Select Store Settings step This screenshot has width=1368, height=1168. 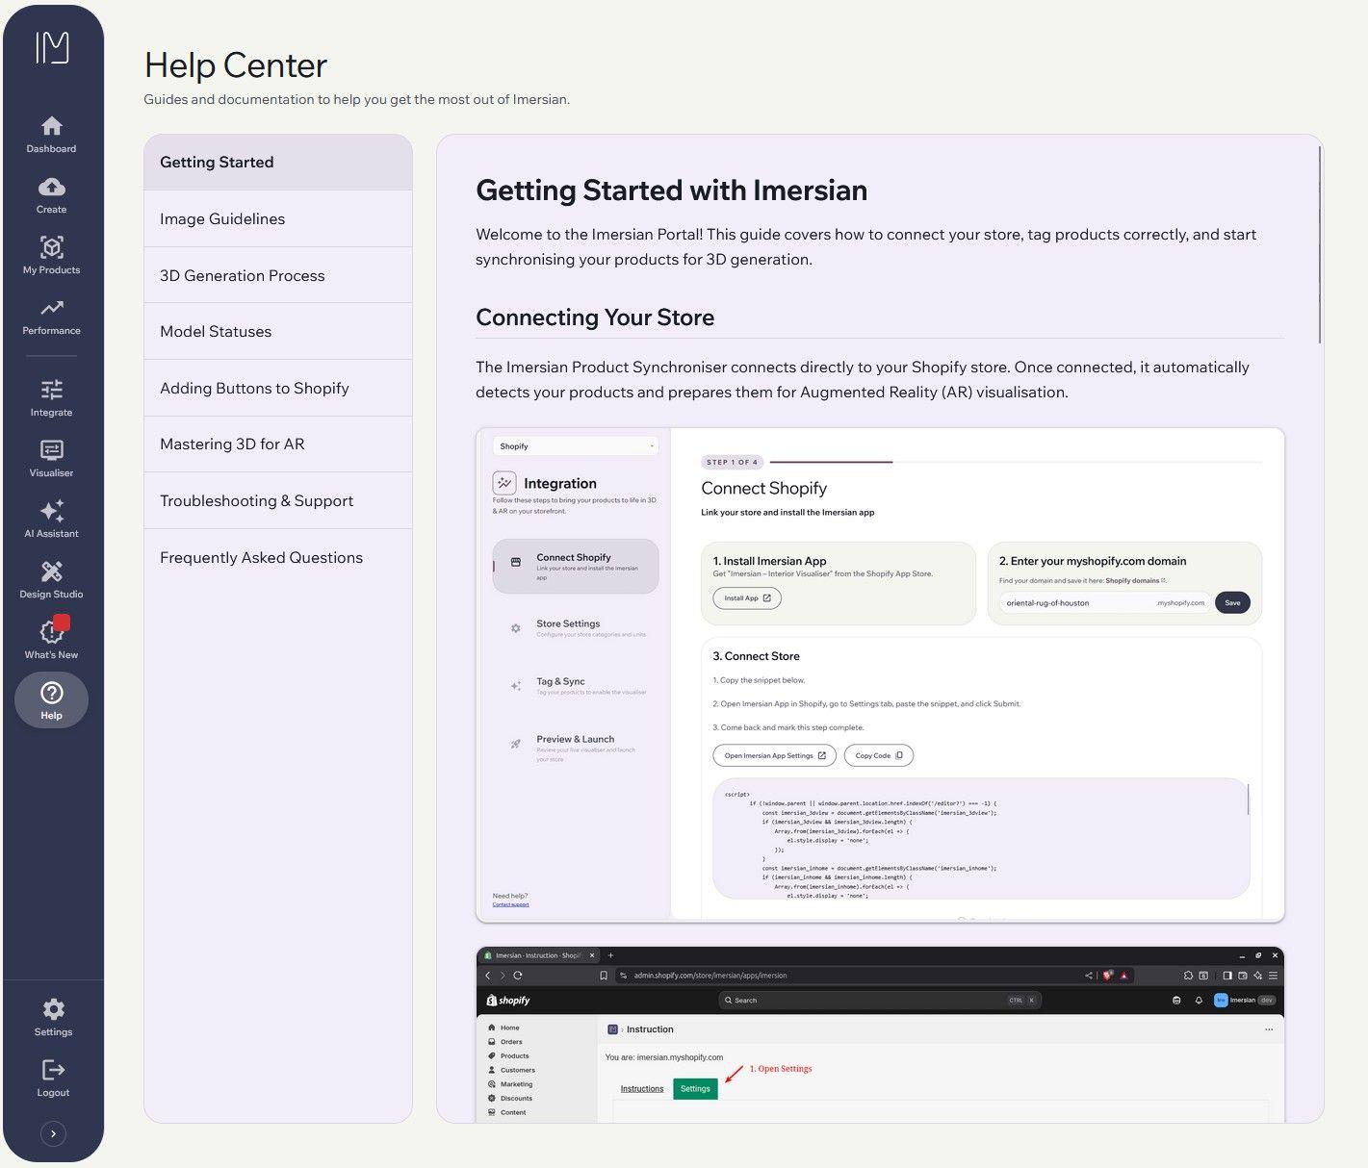(576, 628)
